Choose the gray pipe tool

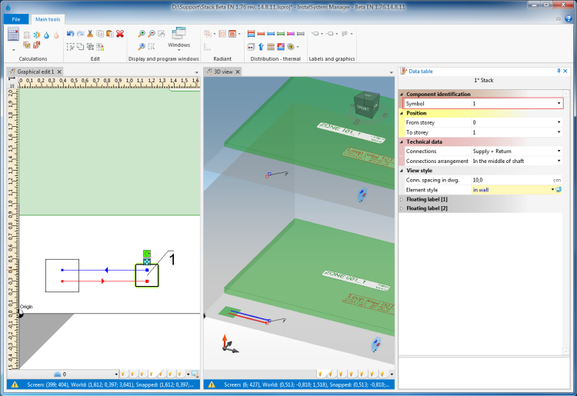(301, 34)
